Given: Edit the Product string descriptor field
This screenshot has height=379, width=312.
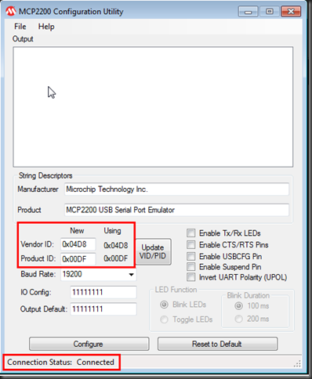Looking at the screenshot, I should coord(176,210).
